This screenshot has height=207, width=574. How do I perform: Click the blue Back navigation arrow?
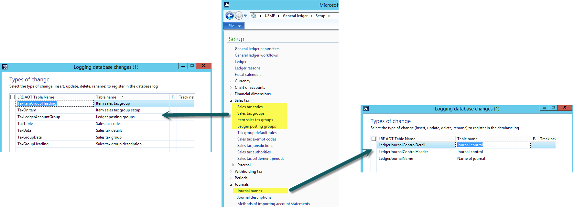(230, 16)
